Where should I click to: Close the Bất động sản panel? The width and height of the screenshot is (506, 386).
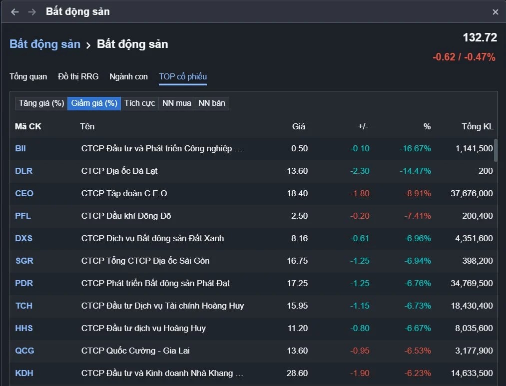point(495,12)
